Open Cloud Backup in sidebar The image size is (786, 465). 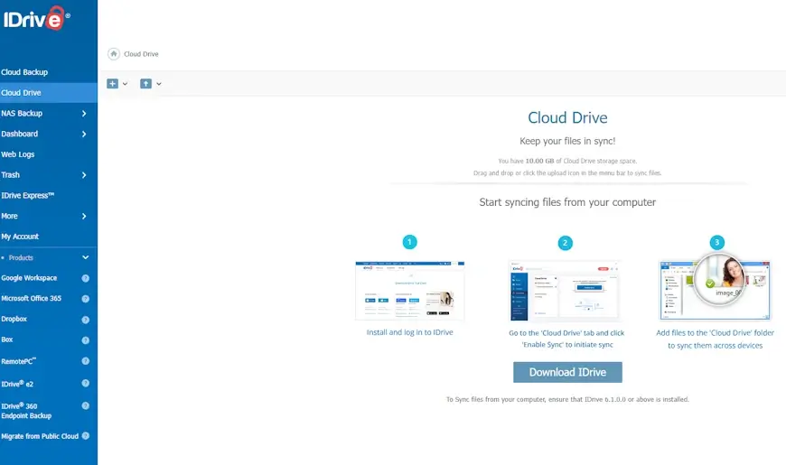24,72
